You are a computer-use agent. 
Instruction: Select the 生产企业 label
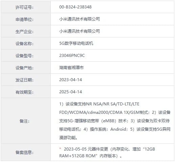(x=24, y=32)
